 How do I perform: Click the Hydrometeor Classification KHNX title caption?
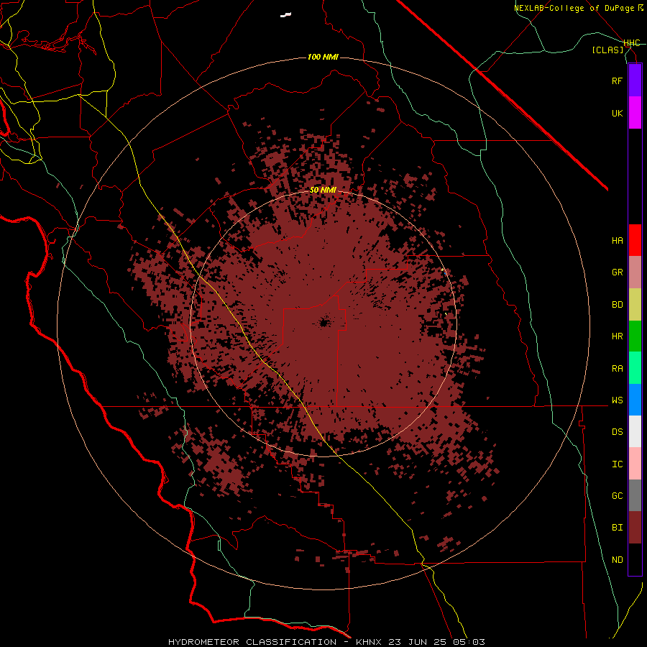pyautogui.click(x=326, y=642)
